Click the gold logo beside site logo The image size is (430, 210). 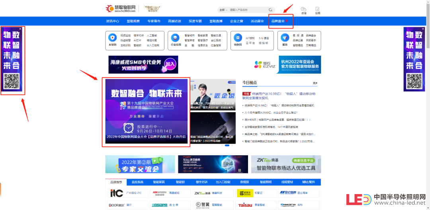pos(152,8)
